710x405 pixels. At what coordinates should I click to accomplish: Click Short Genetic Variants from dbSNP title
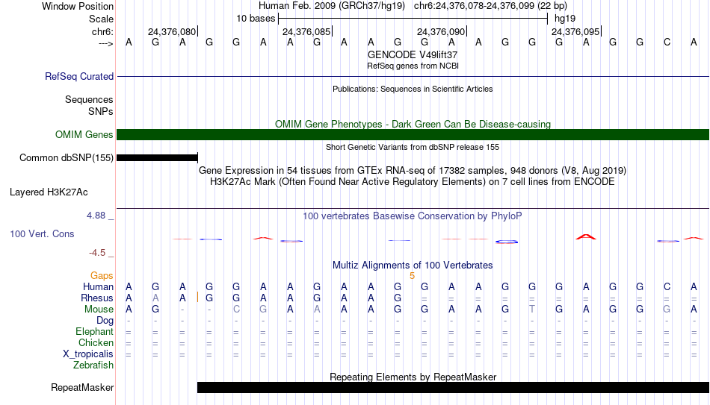[413, 147]
